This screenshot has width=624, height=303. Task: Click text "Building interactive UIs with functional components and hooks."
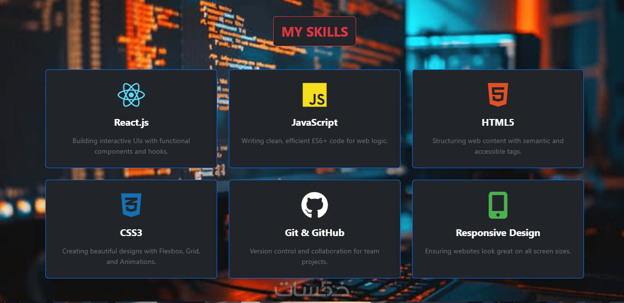(x=131, y=146)
